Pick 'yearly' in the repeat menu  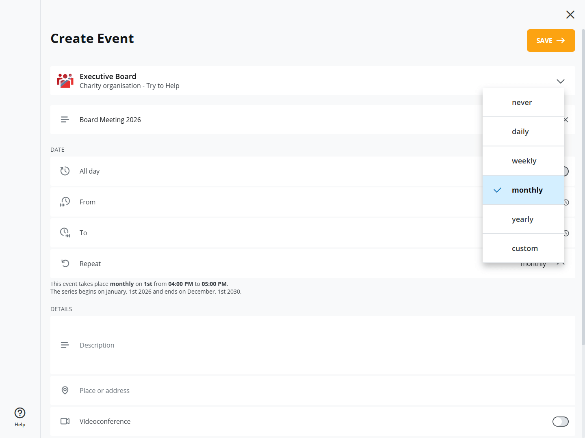[x=523, y=219]
